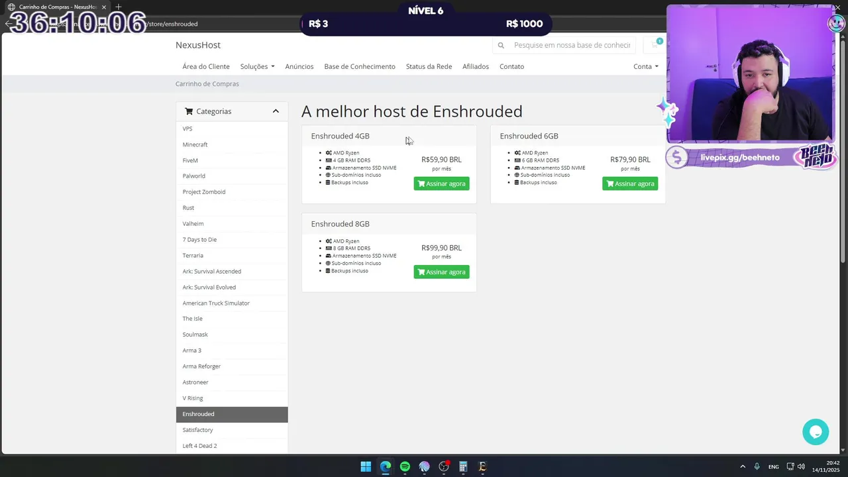Select The Isle category
The height and width of the screenshot is (477, 848).
click(x=232, y=319)
